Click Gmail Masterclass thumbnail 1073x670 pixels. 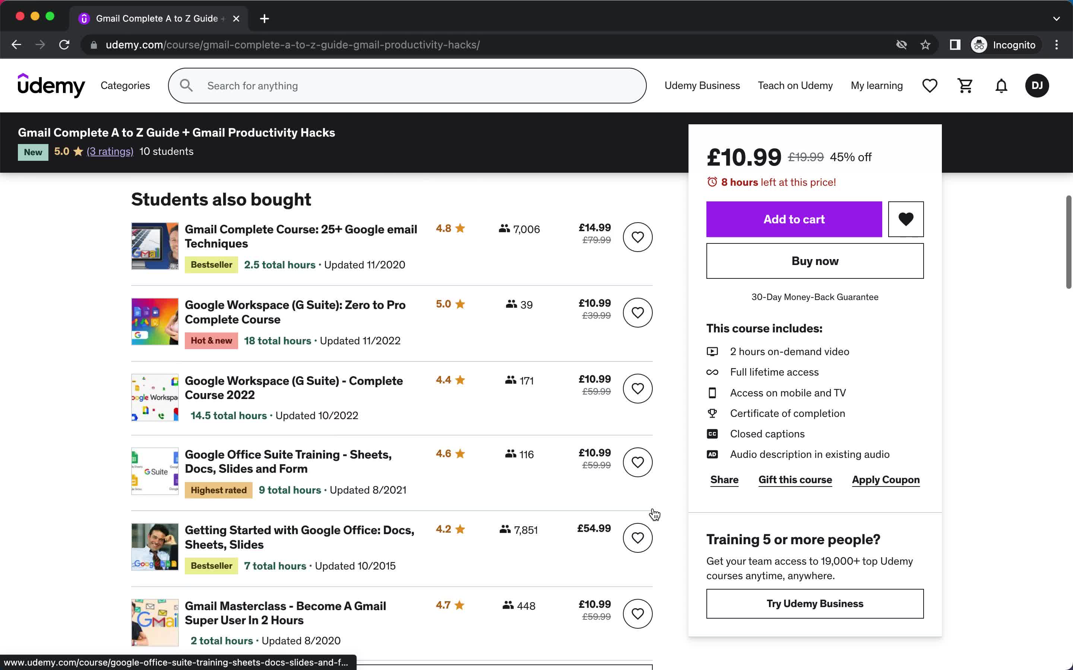click(155, 623)
